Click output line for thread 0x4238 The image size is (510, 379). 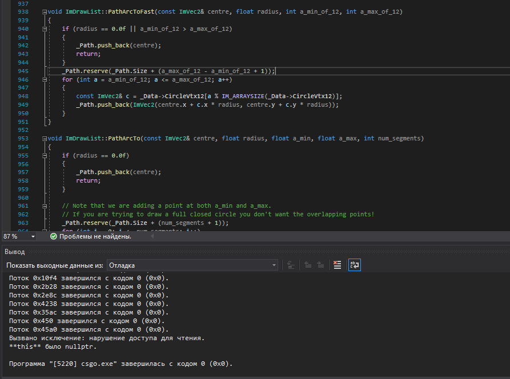(89, 304)
